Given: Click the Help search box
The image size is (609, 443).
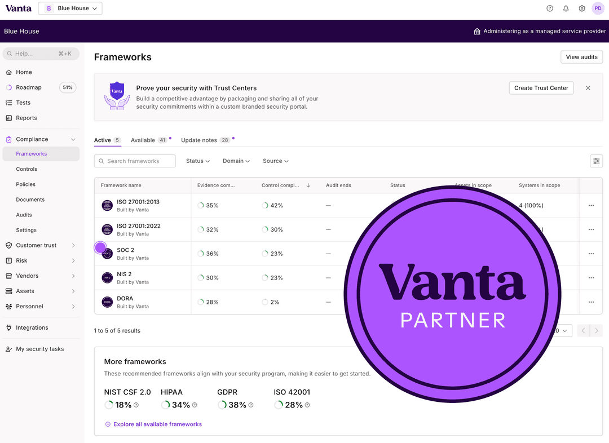Looking at the screenshot, I should 41,54.
